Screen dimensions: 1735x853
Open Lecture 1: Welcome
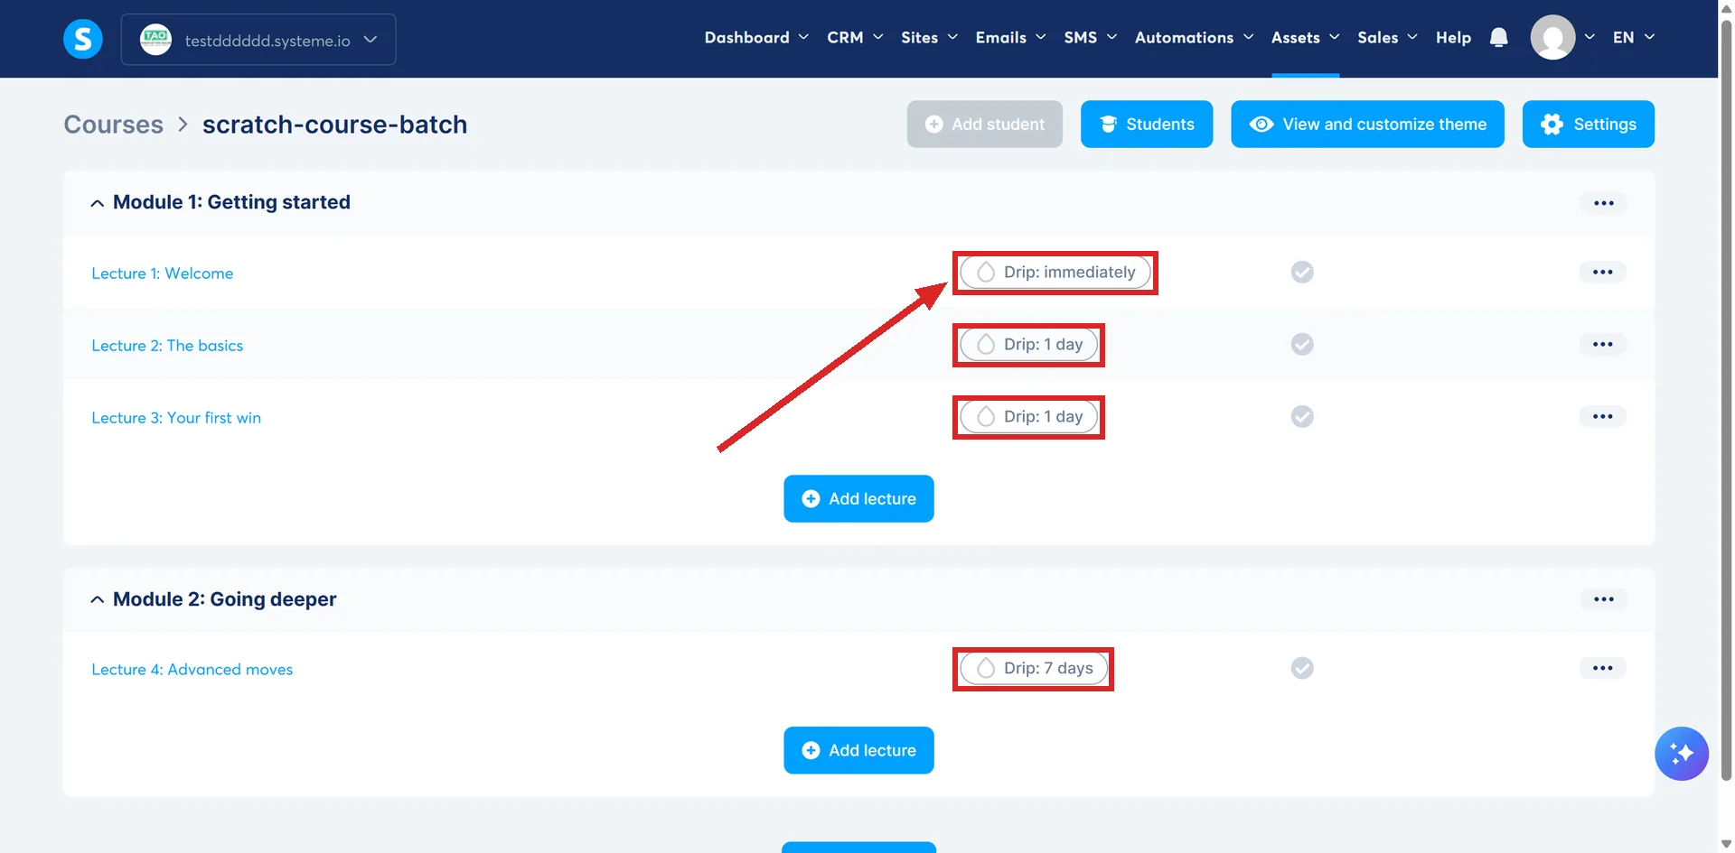coord(163,274)
